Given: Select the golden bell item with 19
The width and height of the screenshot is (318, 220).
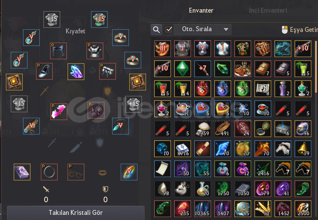Looking at the screenshot, I should point(303,149).
